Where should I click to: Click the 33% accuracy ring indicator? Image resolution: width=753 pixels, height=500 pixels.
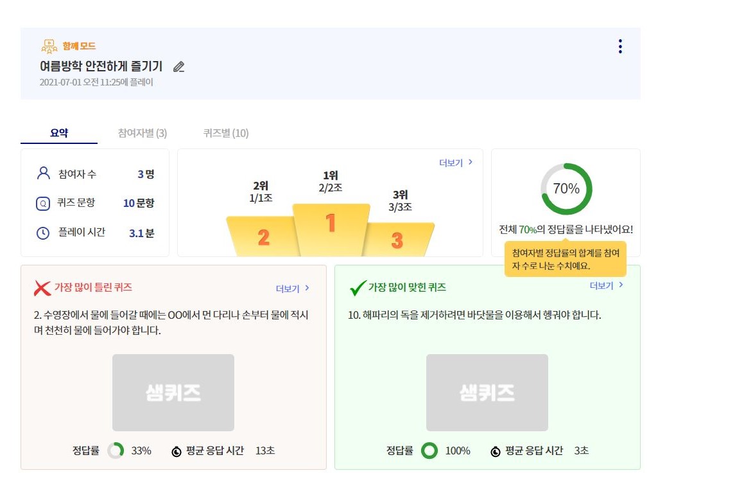116,451
